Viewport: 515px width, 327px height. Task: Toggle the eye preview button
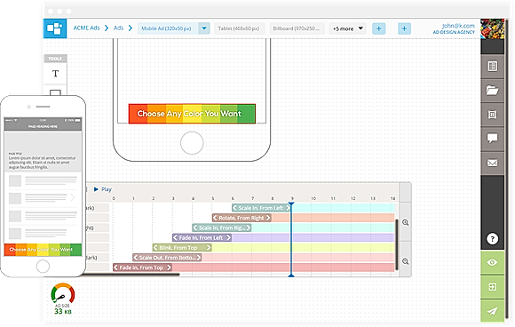pyautogui.click(x=492, y=263)
